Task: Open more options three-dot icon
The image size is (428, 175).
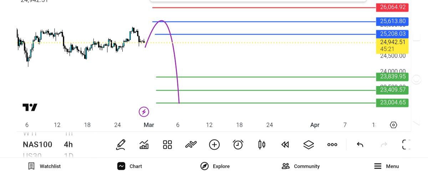Action: (332, 145)
